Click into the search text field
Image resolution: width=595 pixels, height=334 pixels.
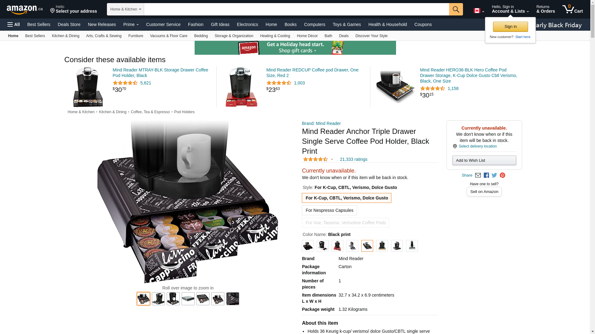[x=296, y=9]
